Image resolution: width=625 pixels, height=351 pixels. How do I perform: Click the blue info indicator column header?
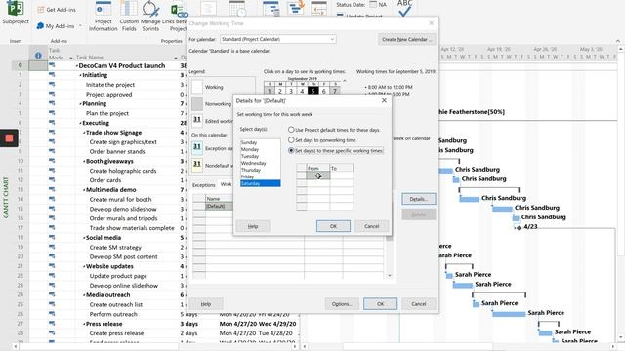(x=38, y=56)
